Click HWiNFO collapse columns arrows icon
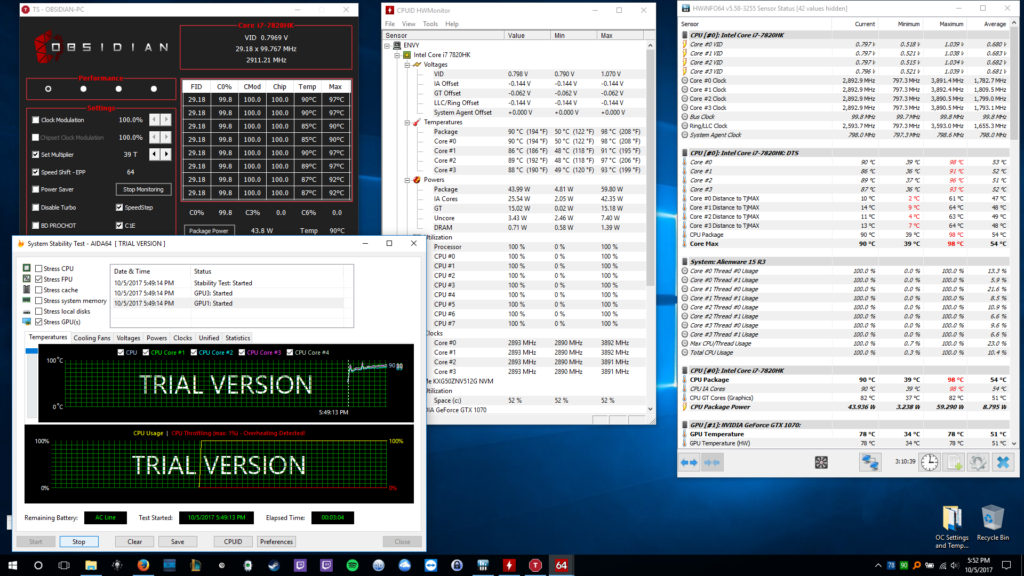 pyautogui.click(x=712, y=462)
